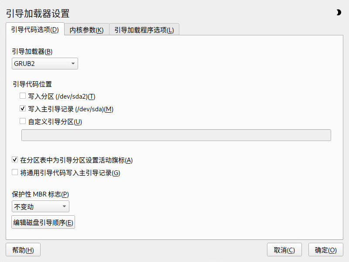Click 取消 to cancel settings
Image resolution: width=349 pixels, height=262 pixels.
point(284,250)
